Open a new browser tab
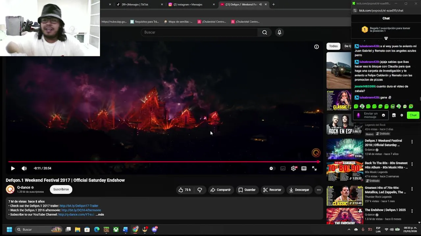This screenshot has height=236, width=421. tap(273, 5)
